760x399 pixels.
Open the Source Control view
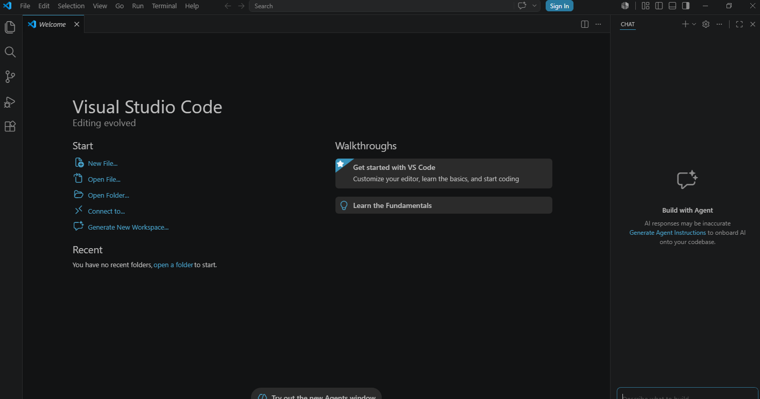(10, 77)
